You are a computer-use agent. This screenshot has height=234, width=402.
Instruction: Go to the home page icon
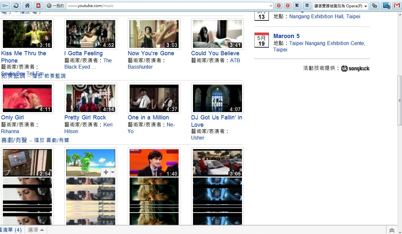click(x=28, y=5)
